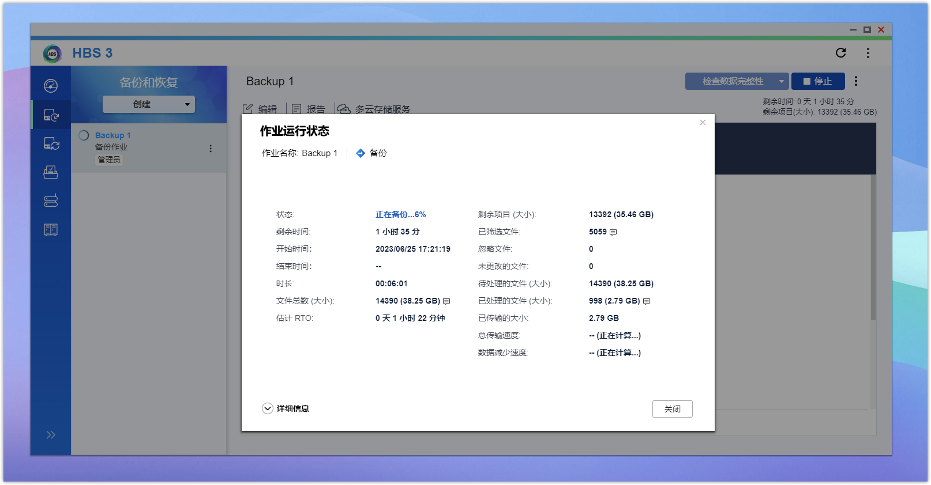
Task: Open the 报告 tab
Action: pos(309,109)
